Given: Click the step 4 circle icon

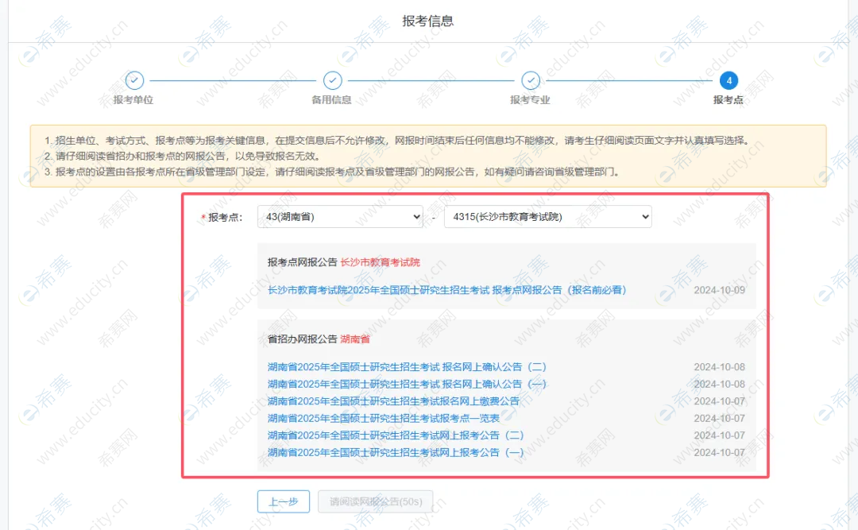Looking at the screenshot, I should click(729, 80).
